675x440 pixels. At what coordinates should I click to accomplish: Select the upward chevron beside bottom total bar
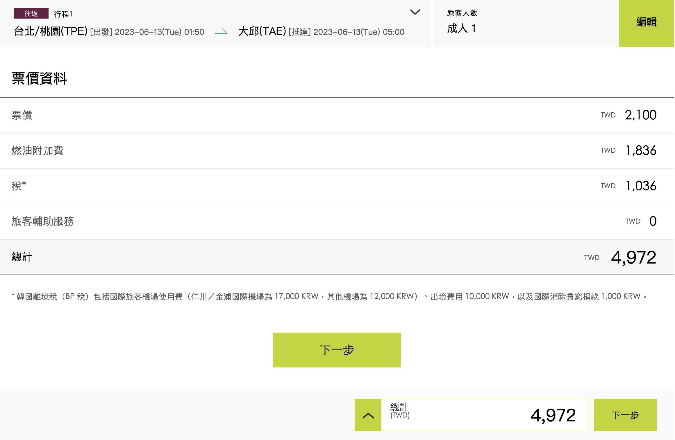[x=368, y=415]
